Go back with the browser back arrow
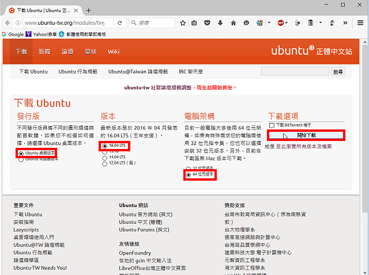 pyautogui.click(x=7, y=23)
